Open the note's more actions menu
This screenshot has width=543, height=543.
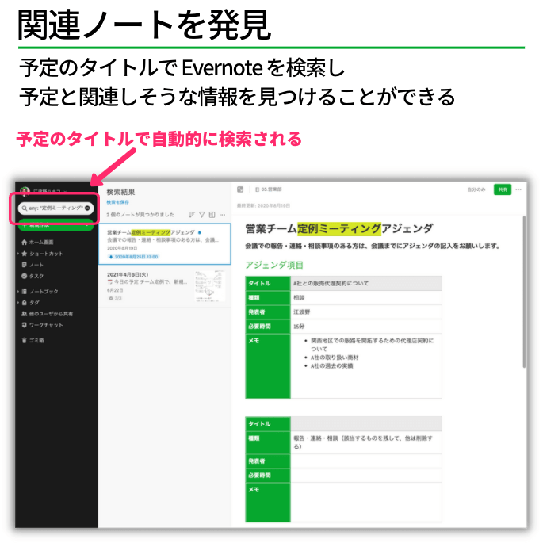pyautogui.click(x=518, y=189)
